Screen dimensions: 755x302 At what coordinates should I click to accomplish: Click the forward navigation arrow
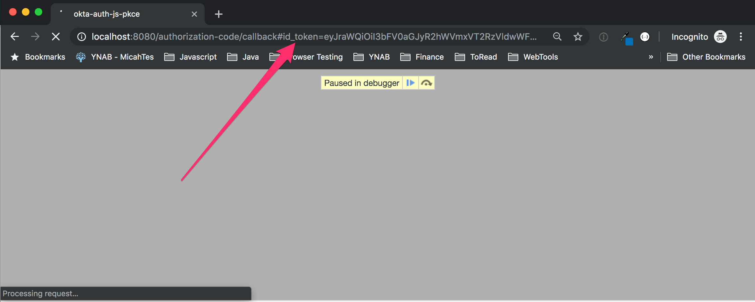click(35, 37)
